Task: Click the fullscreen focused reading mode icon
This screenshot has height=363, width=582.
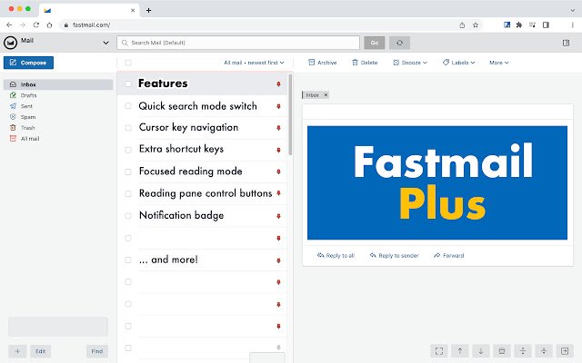Action: coord(438,351)
